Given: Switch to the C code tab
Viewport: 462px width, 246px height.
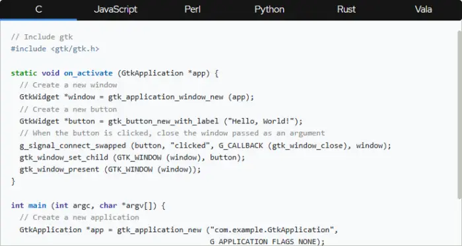Looking at the screenshot, I should click(x=38, y=10).
